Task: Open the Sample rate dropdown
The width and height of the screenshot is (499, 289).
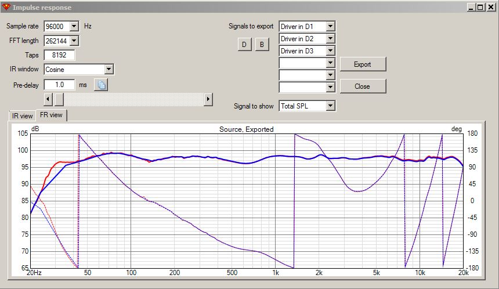Action: pos(74,27)
